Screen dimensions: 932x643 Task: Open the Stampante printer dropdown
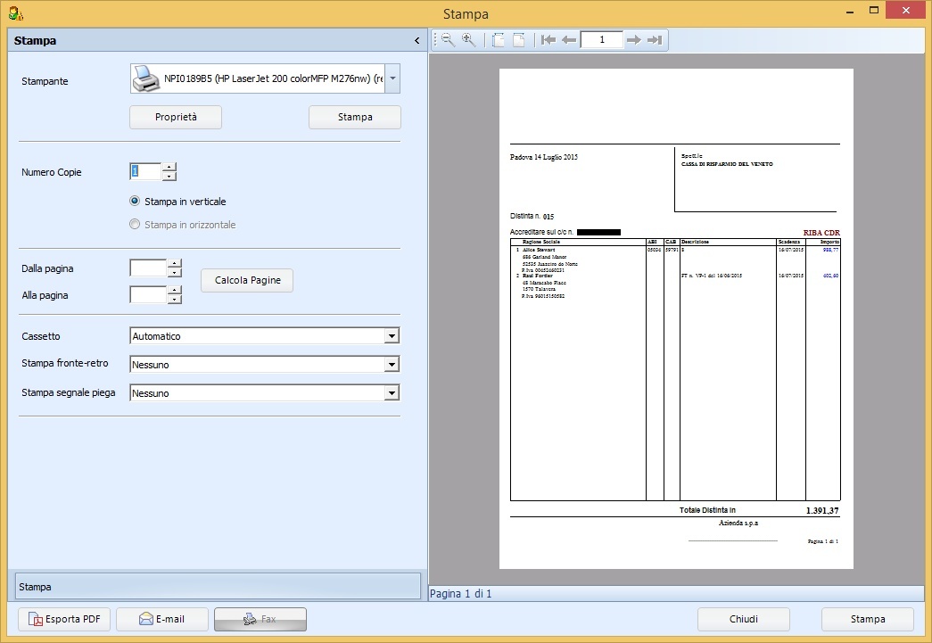[393, 78]
